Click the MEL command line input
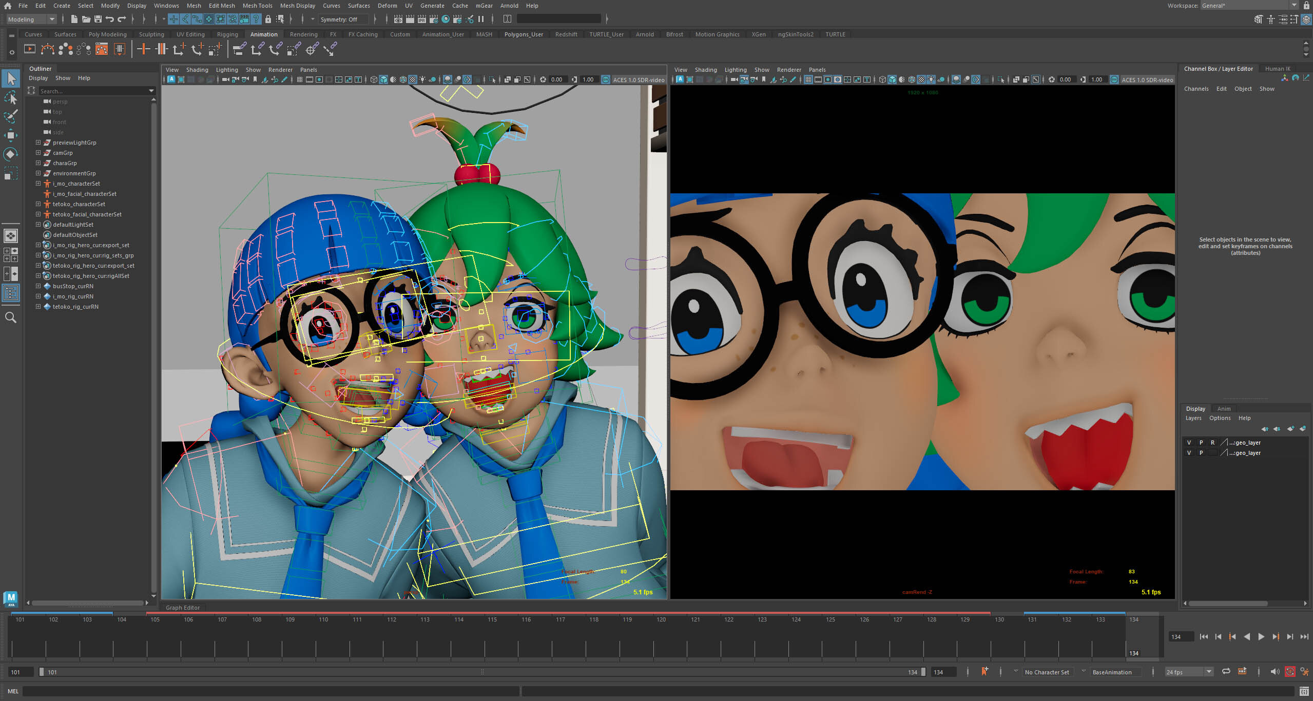 click(x=271, y=691)
